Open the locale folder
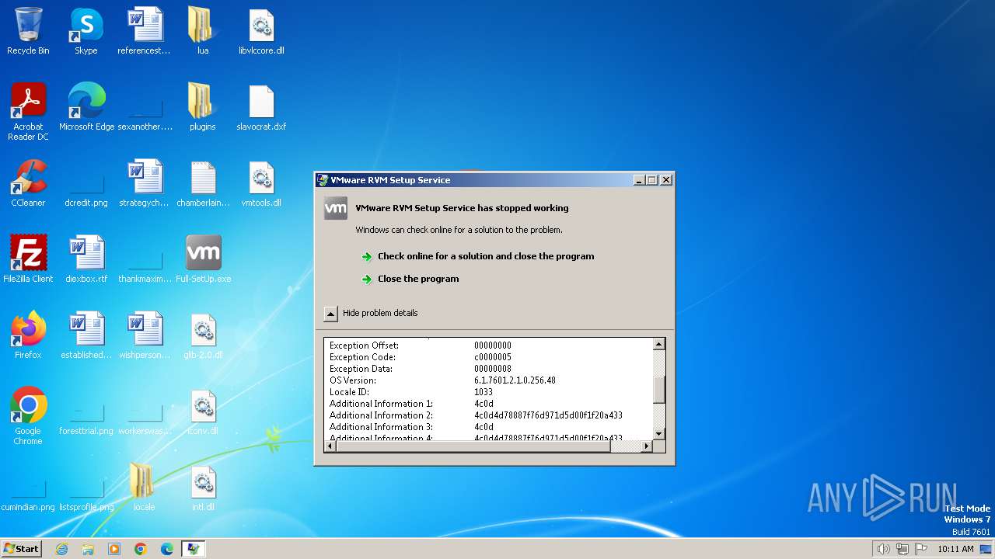995x559 pixels. (144, 488)
